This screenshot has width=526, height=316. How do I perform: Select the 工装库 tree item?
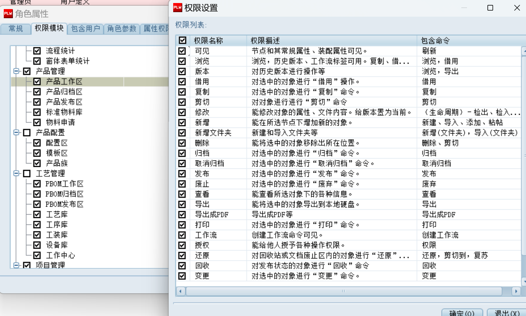click(57, 235)
